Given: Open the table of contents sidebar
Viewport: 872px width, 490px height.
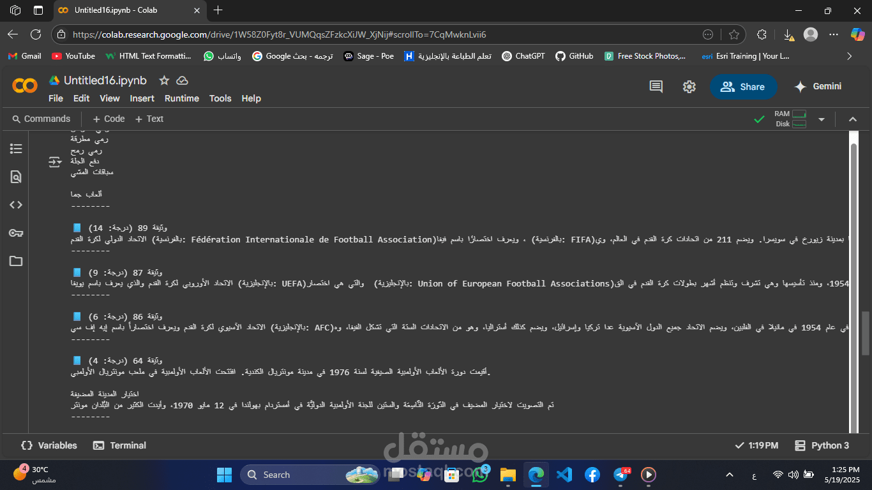Looking at the screenshot, I should (x=16, y=149).
